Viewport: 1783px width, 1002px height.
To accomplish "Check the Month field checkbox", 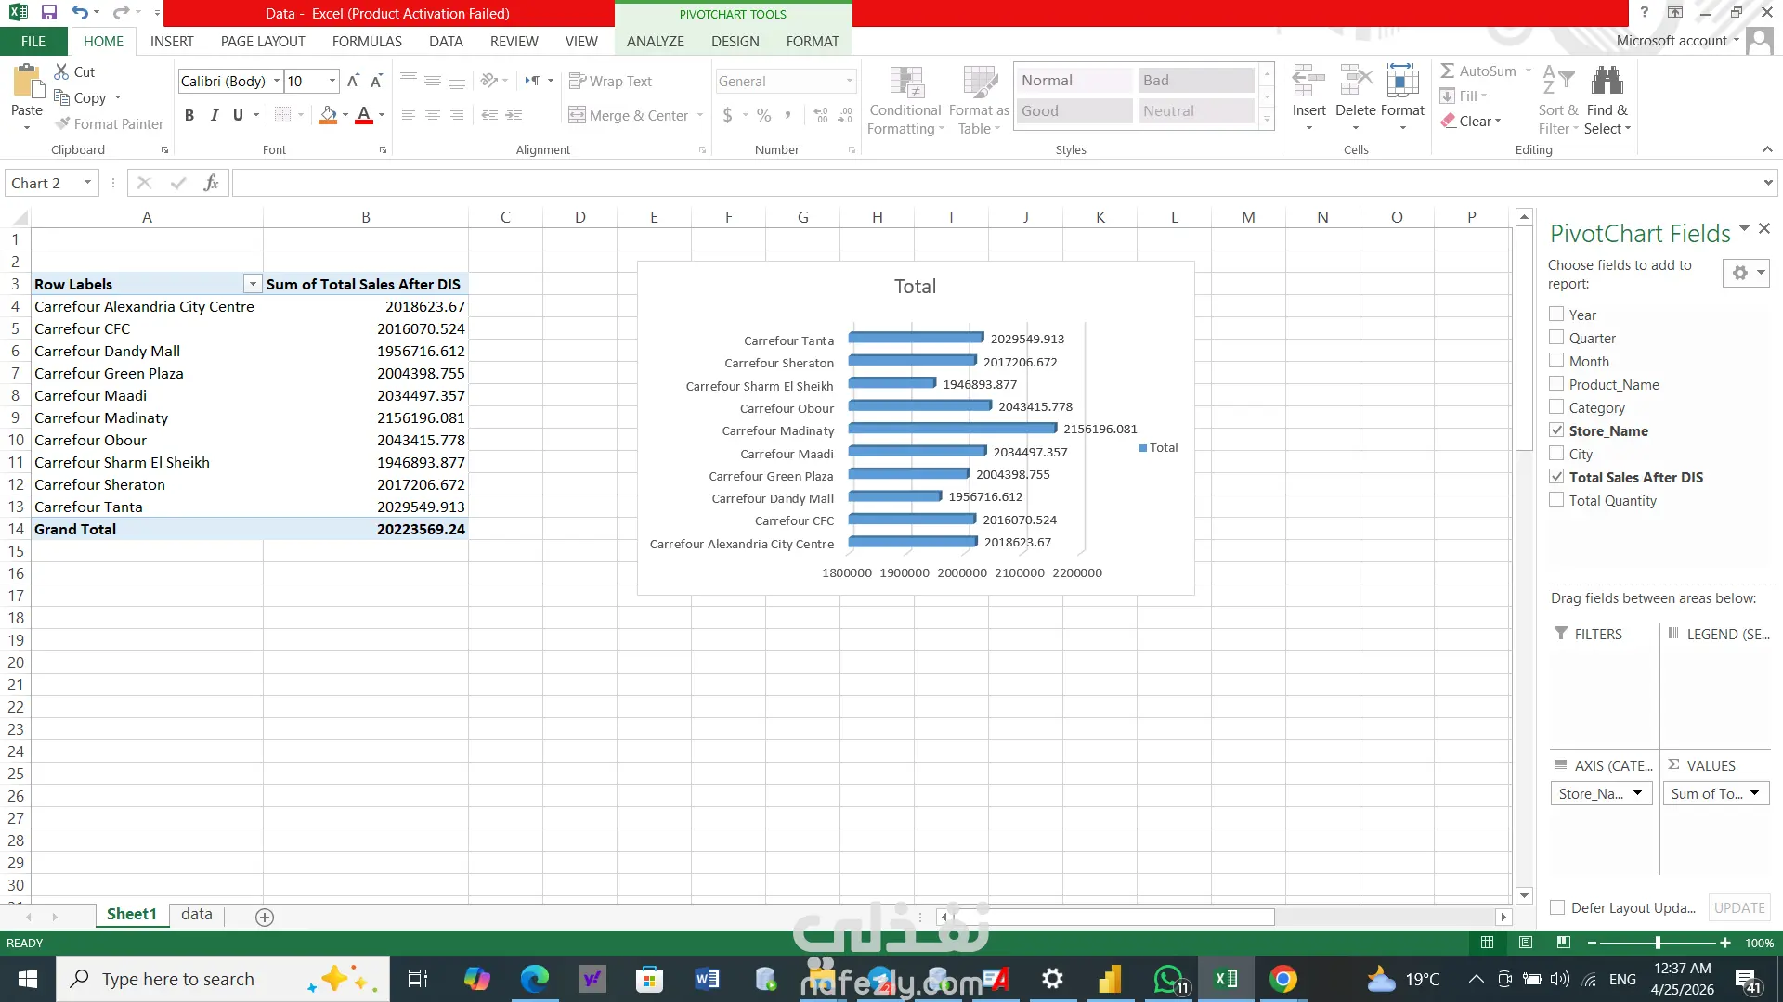I will tap(1556, 361).
